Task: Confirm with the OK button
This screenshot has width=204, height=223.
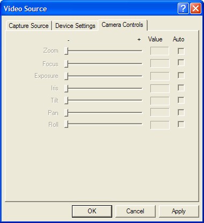Action: (x=92, y=211)
